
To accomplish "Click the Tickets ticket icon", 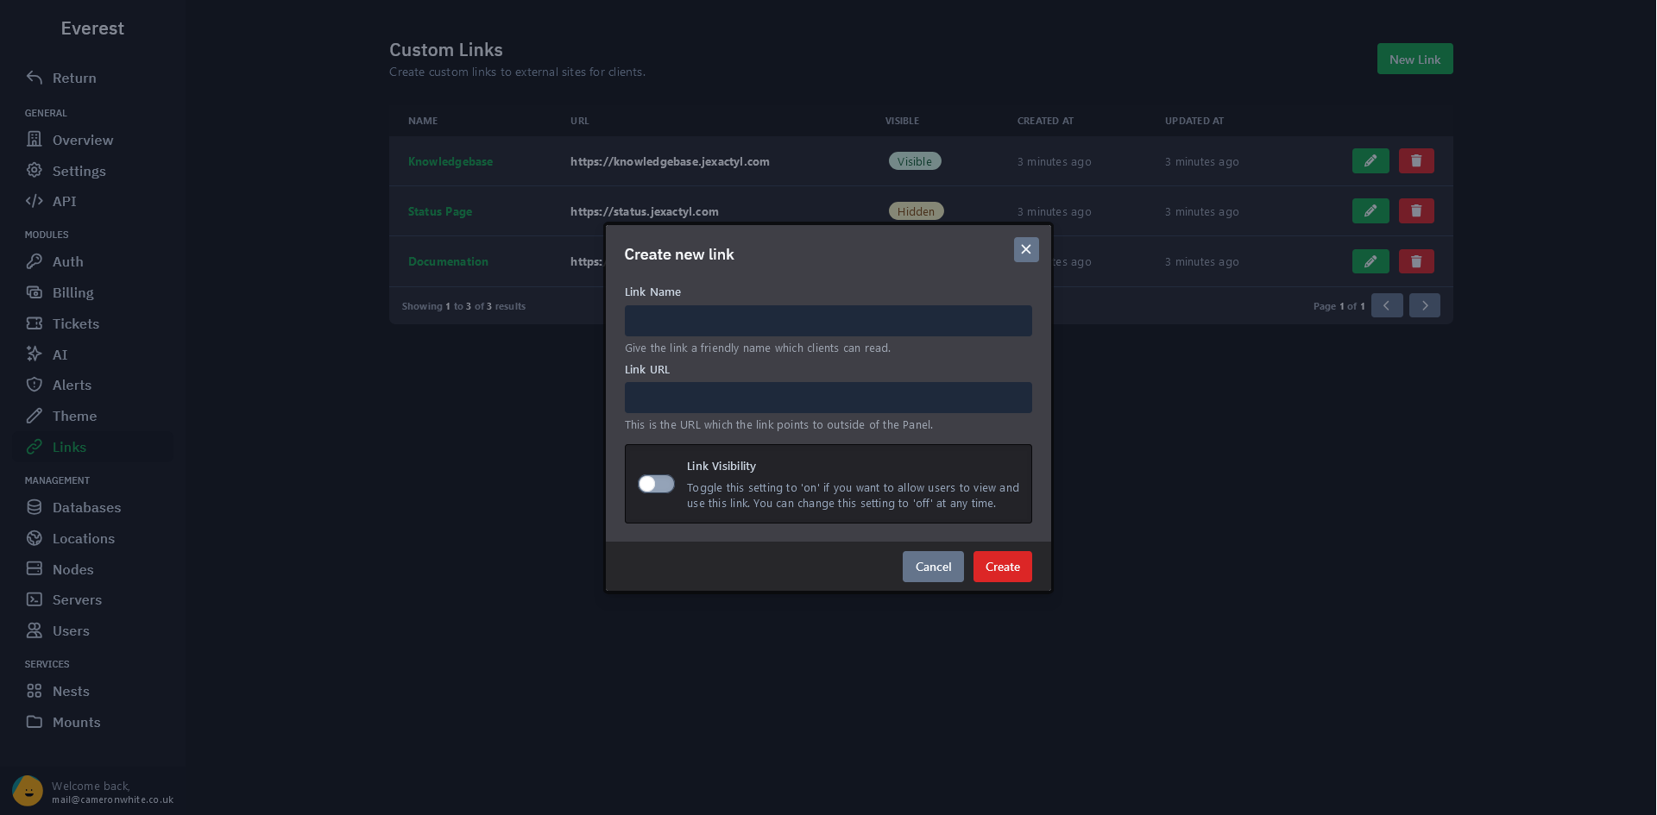I will coord(35,323).
